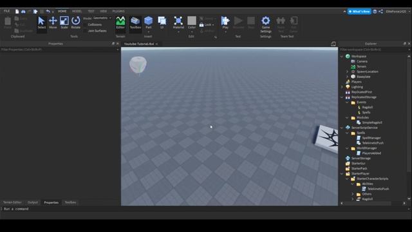Screen dimensions: 412x232
Task: Open the UI insert tool
Action: [162, 23]
